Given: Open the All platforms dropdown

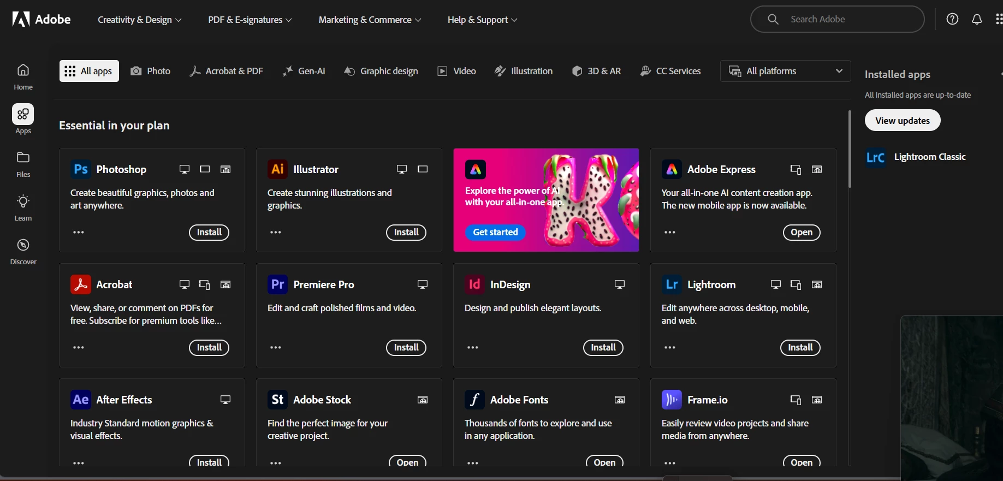Looking at the screenshot, I should (x=786, y=71).
